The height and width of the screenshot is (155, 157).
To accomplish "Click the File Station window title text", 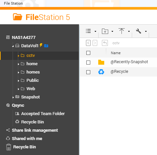I will pos(13,3).
